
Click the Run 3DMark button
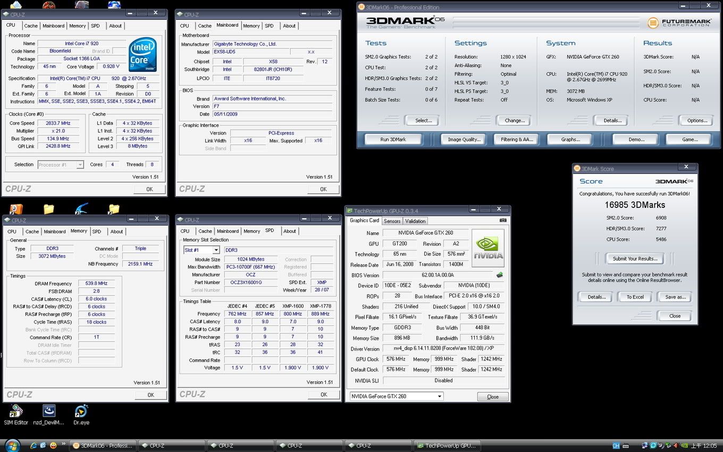(393, 139)
